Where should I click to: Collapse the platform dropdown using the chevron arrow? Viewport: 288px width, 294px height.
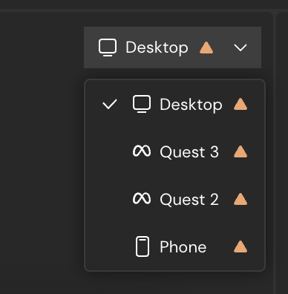[240, 48]
